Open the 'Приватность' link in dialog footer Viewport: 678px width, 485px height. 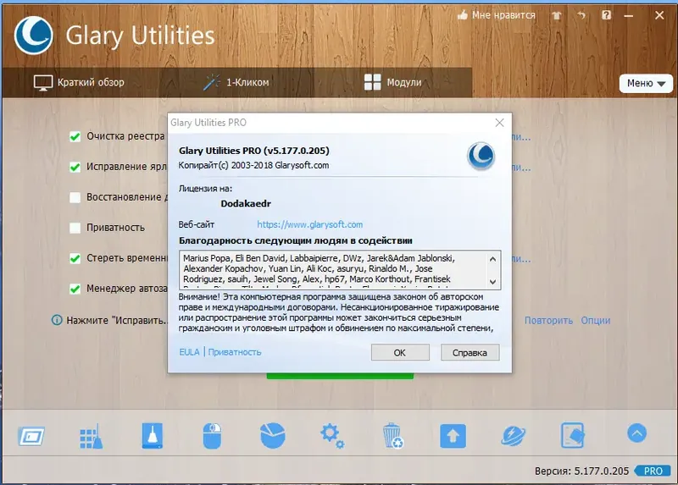tap(235, 352)
